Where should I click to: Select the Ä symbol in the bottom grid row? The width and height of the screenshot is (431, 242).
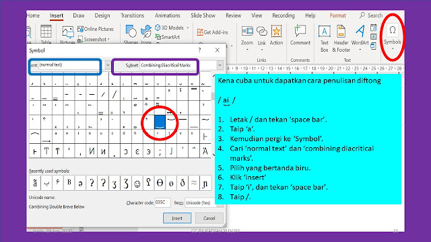click(x=205, y=151)
